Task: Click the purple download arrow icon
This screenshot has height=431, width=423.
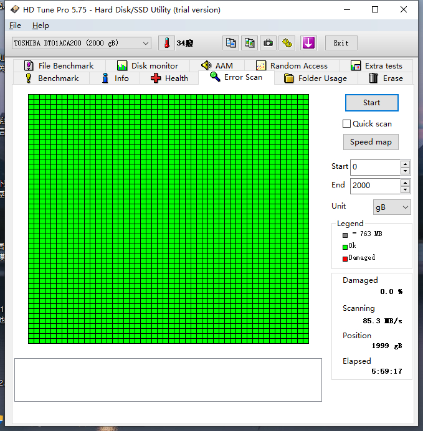Action: [x=308, y=43]
